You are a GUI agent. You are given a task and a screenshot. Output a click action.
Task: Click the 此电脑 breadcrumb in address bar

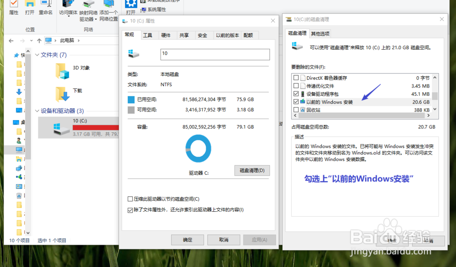point(67,41)
